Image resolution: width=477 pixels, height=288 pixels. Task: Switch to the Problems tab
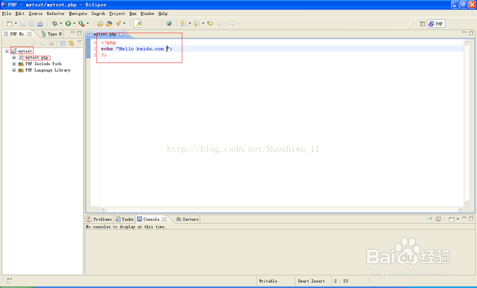(100, 219)
